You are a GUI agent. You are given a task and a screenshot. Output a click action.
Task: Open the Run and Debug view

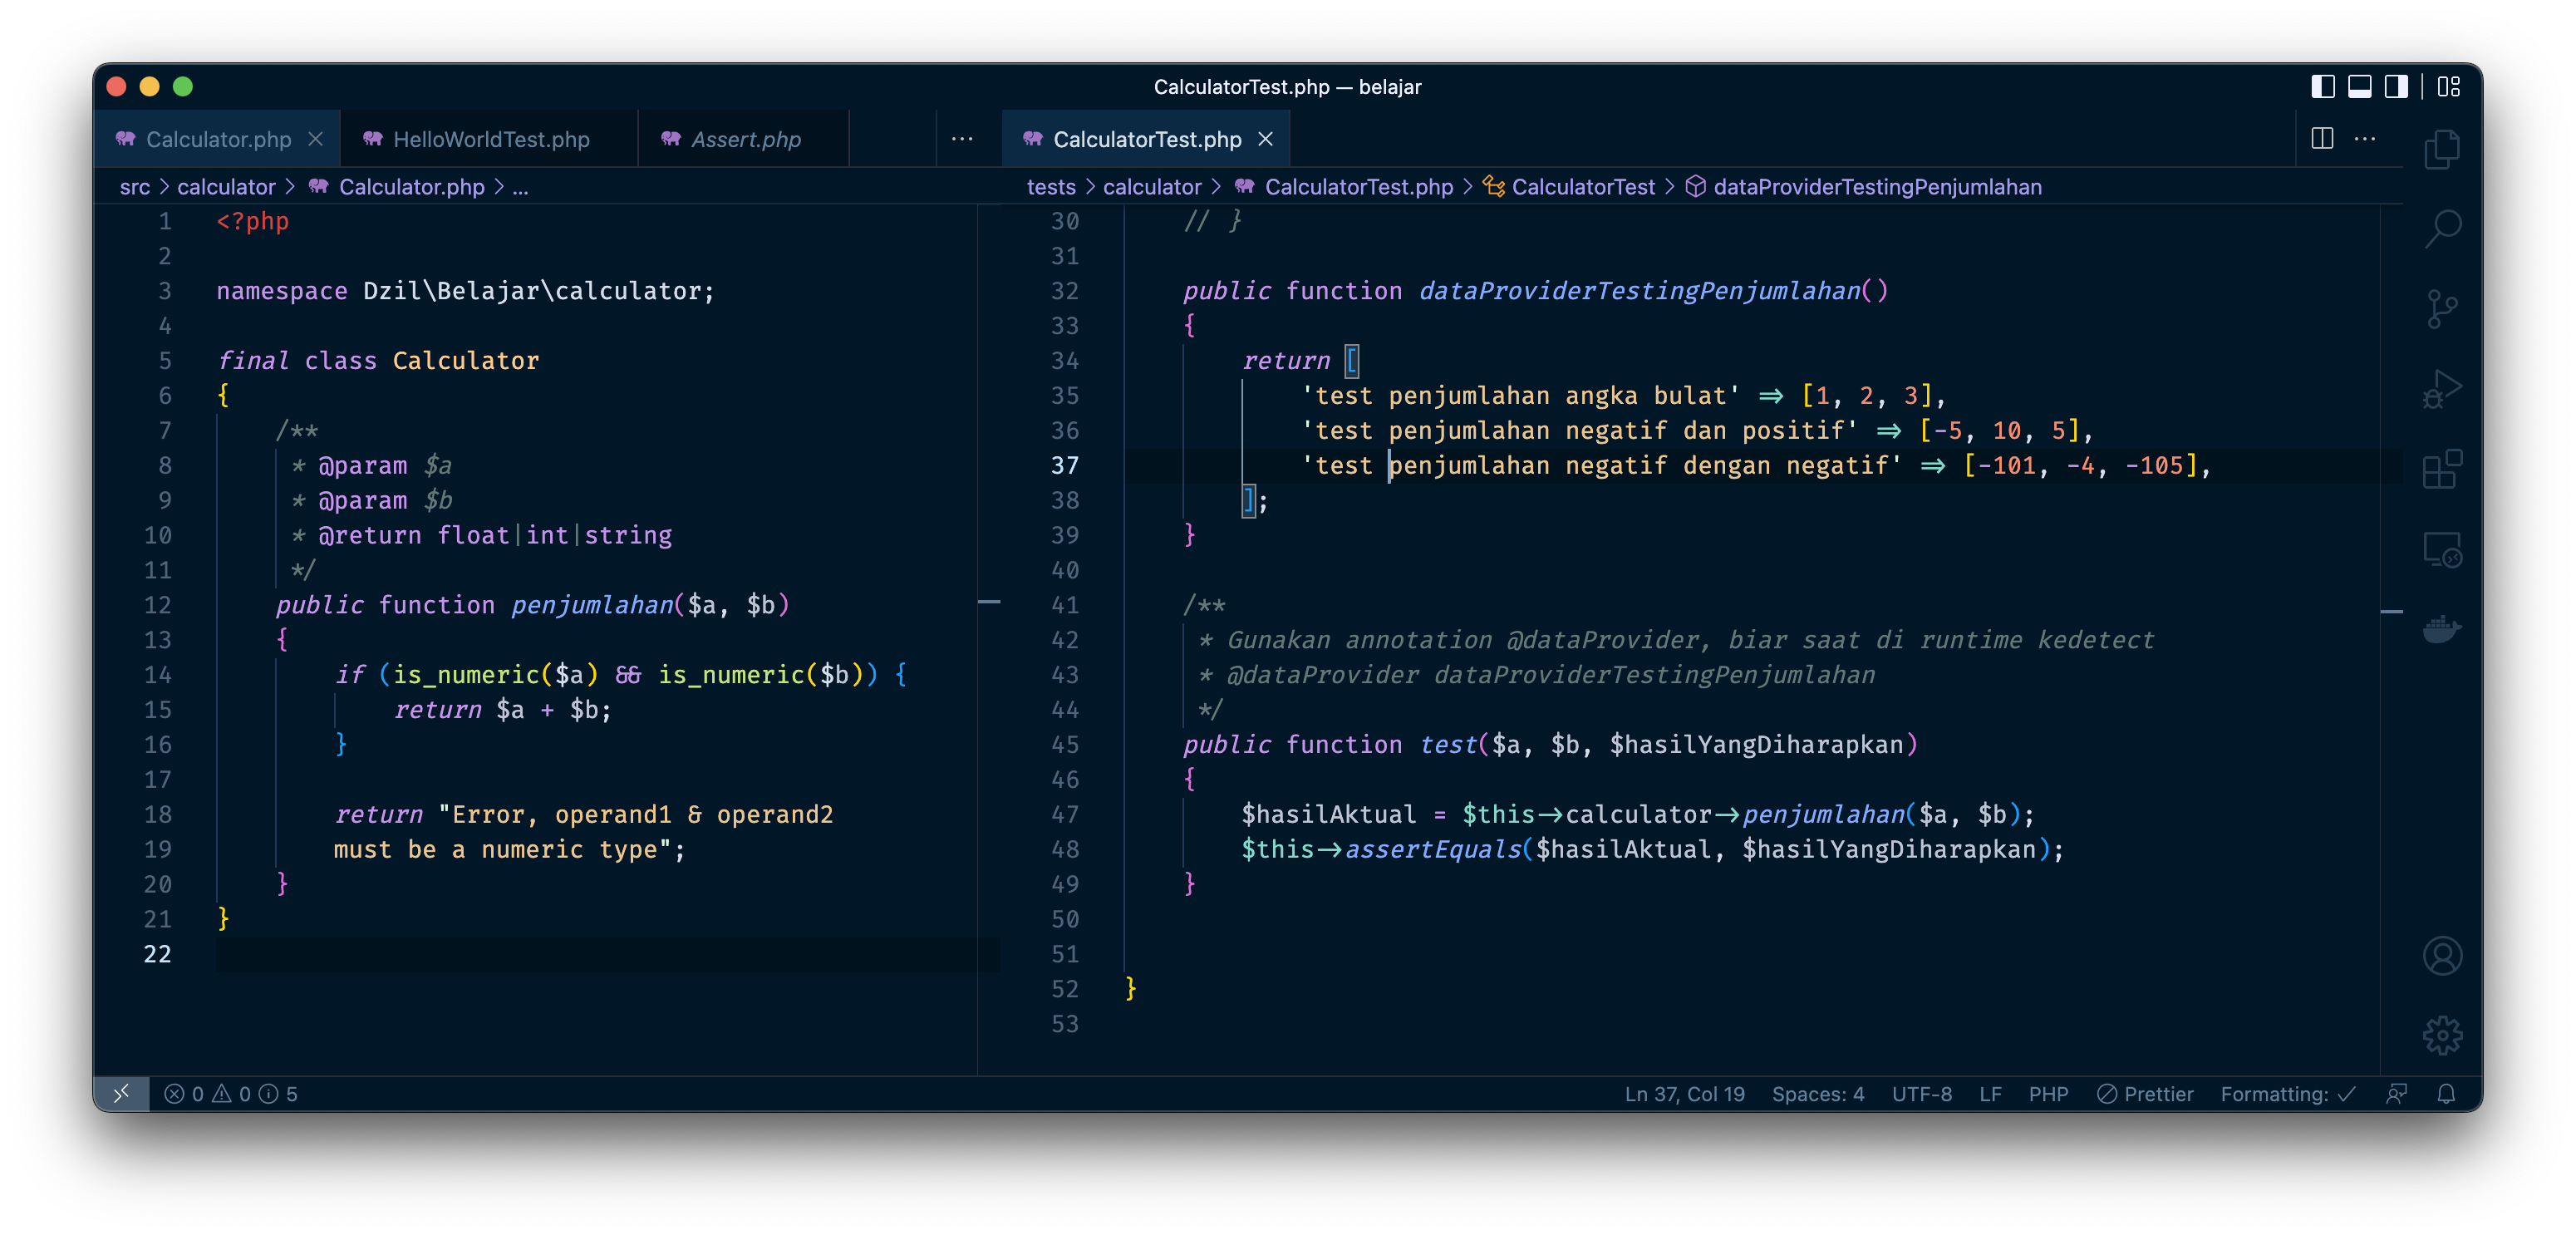tap(2441, 389)
